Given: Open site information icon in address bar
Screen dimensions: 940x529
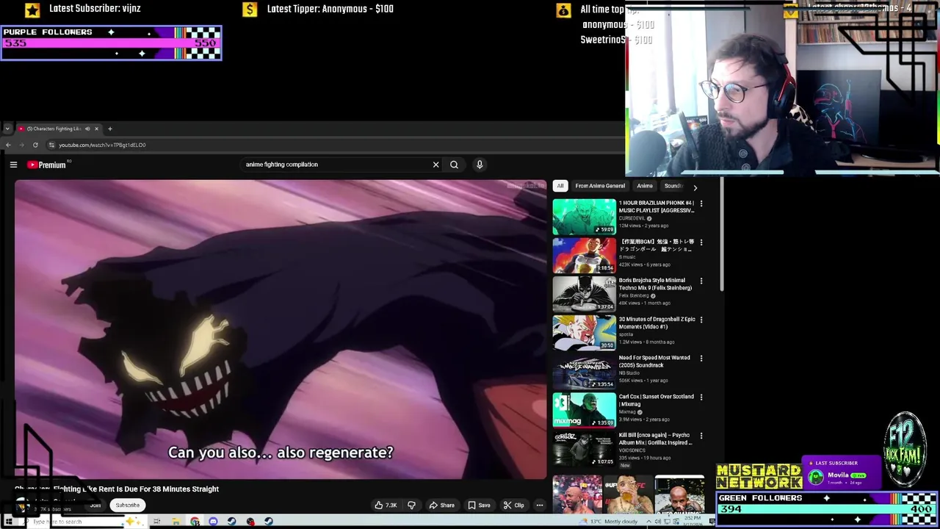Looking at the screenshot, I should pyautogui.click(x=51, y=145).
